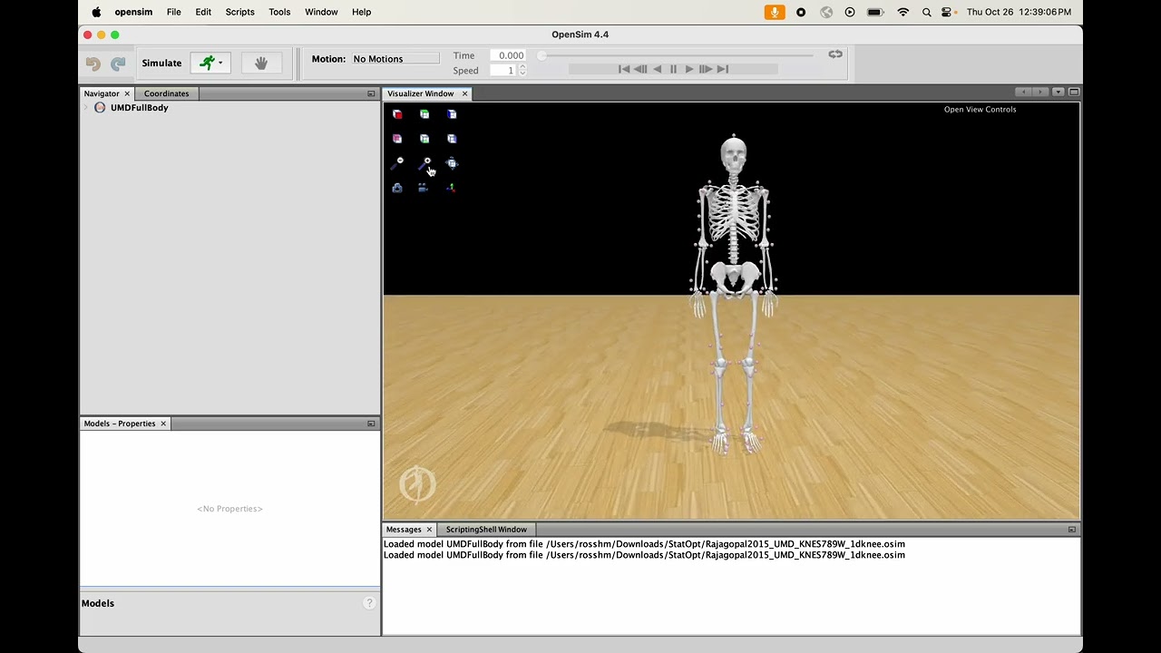Open the File menu

(x=173, y=12)
